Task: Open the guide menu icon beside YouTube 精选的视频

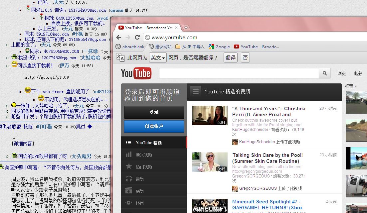Action: [x=195, y=91]
